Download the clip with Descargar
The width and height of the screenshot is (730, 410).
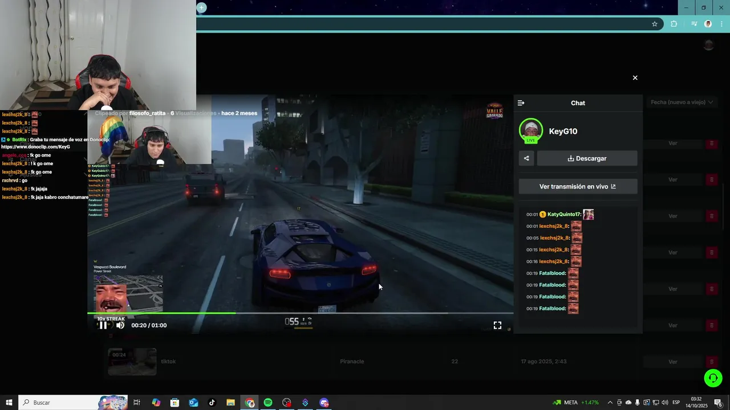coord(587,158)
